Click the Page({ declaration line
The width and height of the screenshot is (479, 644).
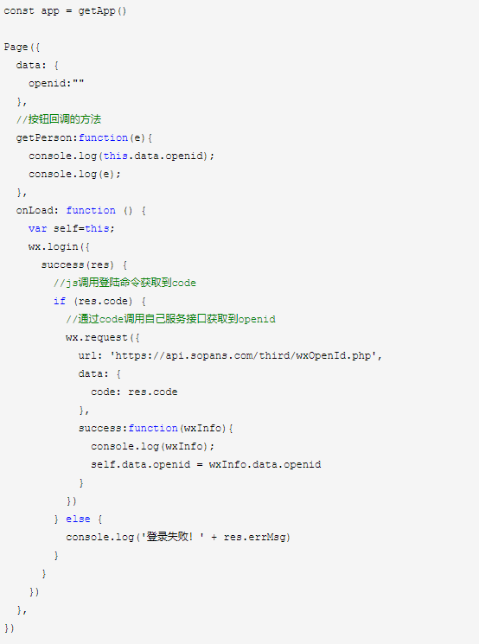[22, 48]
